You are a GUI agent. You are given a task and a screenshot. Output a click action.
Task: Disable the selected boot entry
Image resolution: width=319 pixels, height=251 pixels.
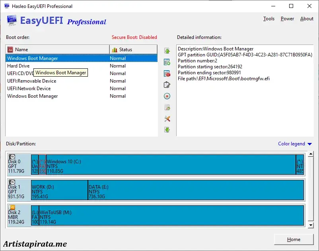167,96
